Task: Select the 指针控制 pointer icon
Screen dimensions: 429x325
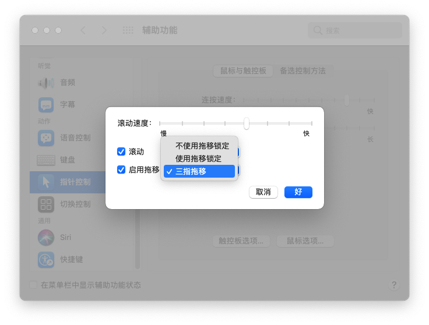Action: tap(45, 182)
